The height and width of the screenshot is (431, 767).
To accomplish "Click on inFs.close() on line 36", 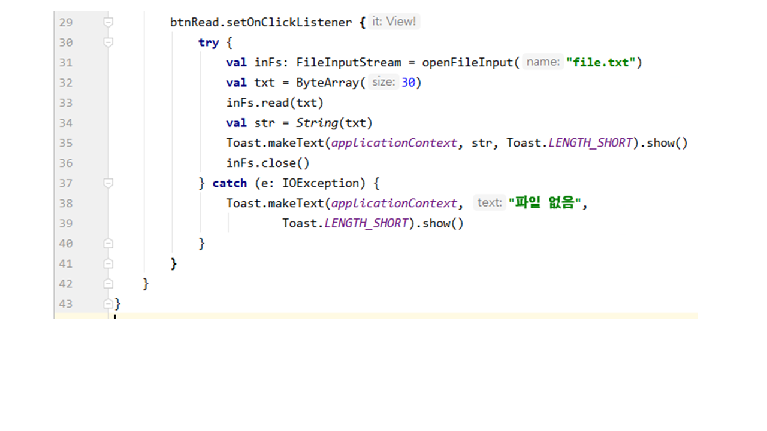I will [x=267, y=163].
